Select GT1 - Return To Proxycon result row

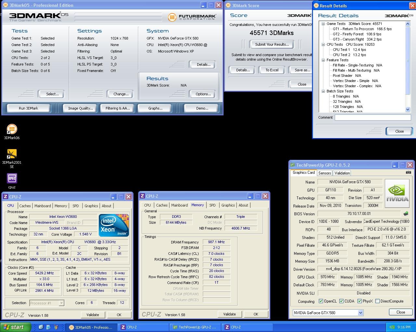(362, 29)
